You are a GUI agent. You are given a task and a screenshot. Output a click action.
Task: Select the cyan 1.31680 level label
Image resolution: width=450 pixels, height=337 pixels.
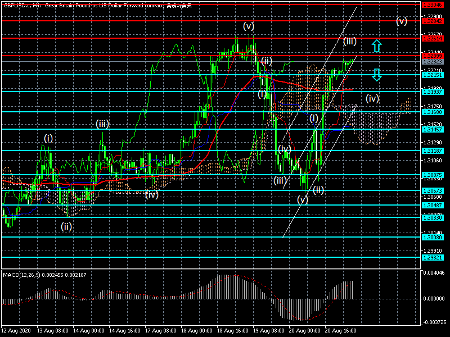click(x=432, y=112)
